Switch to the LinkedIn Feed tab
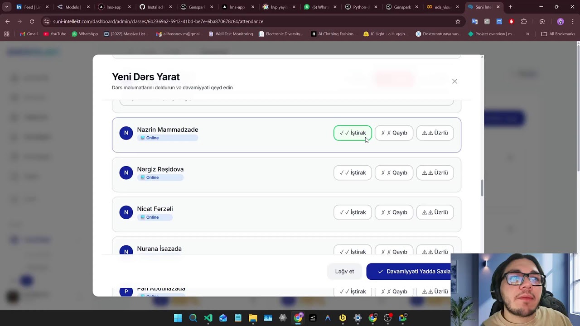The width and height of the screenshot is (580, 326). point(32,7)
